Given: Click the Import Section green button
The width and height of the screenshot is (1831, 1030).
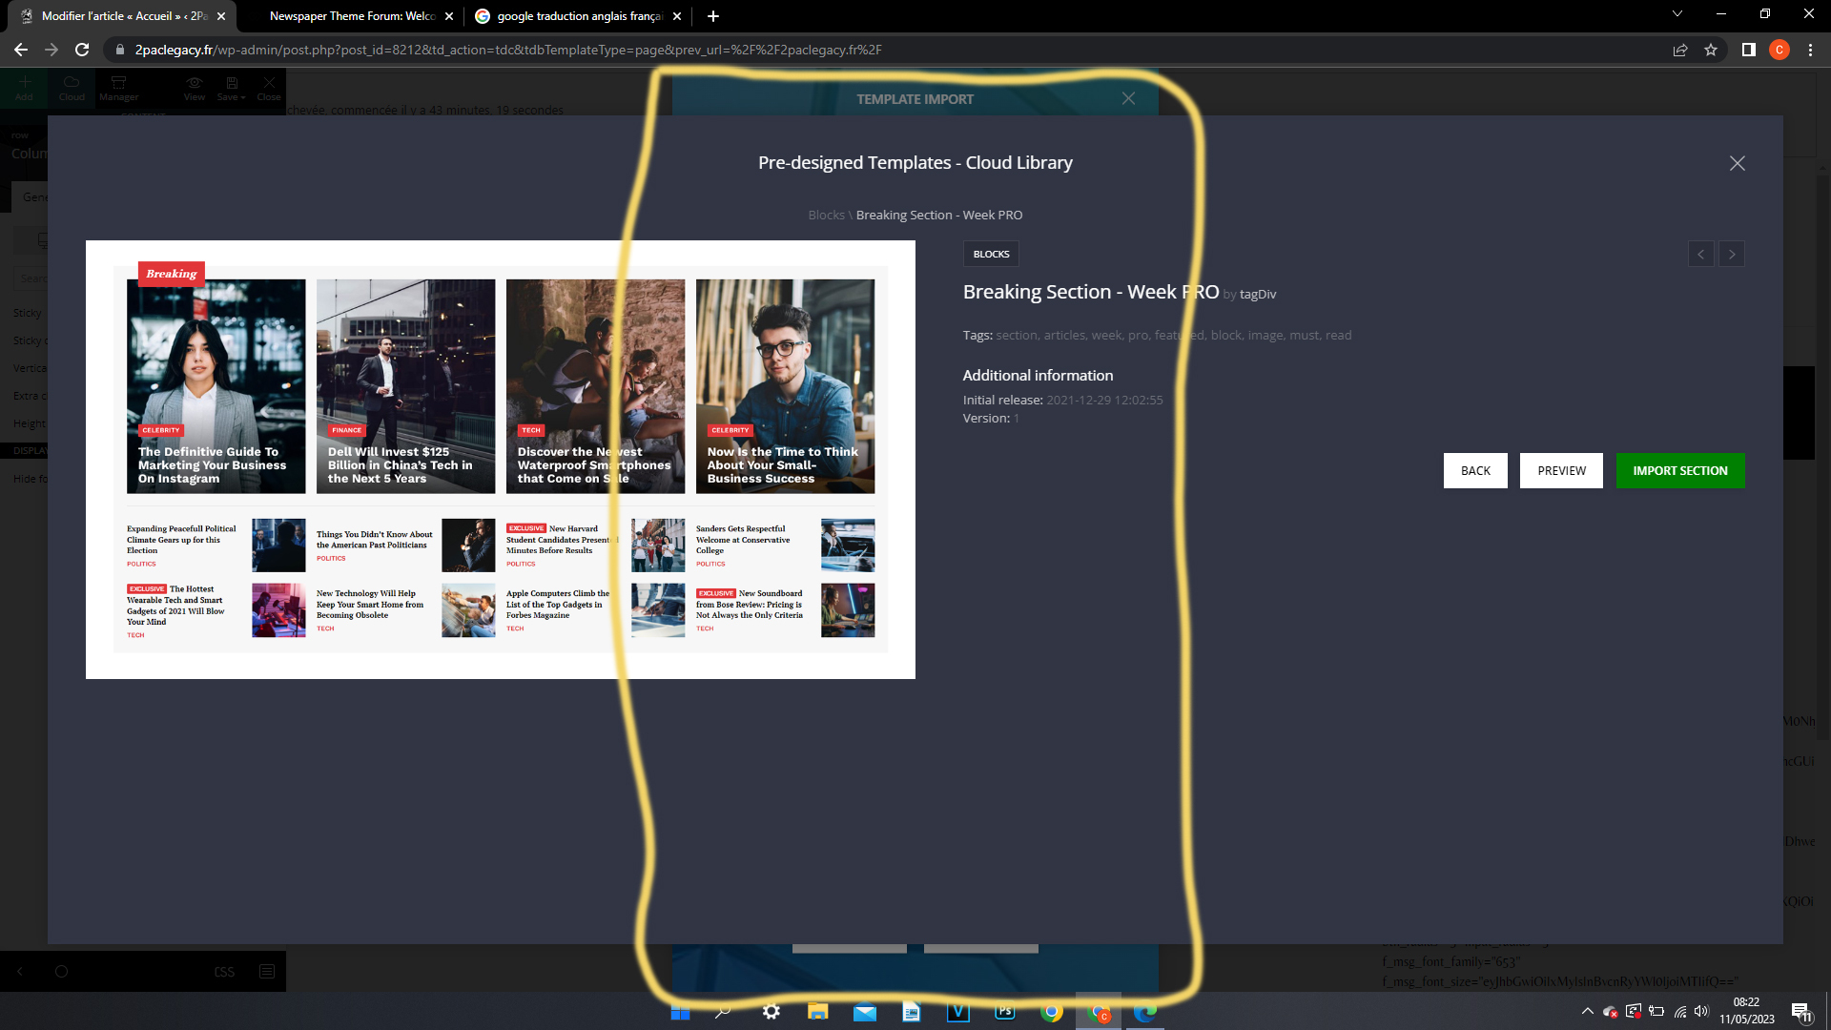Looking at the screenshot, I should 1679,470.
